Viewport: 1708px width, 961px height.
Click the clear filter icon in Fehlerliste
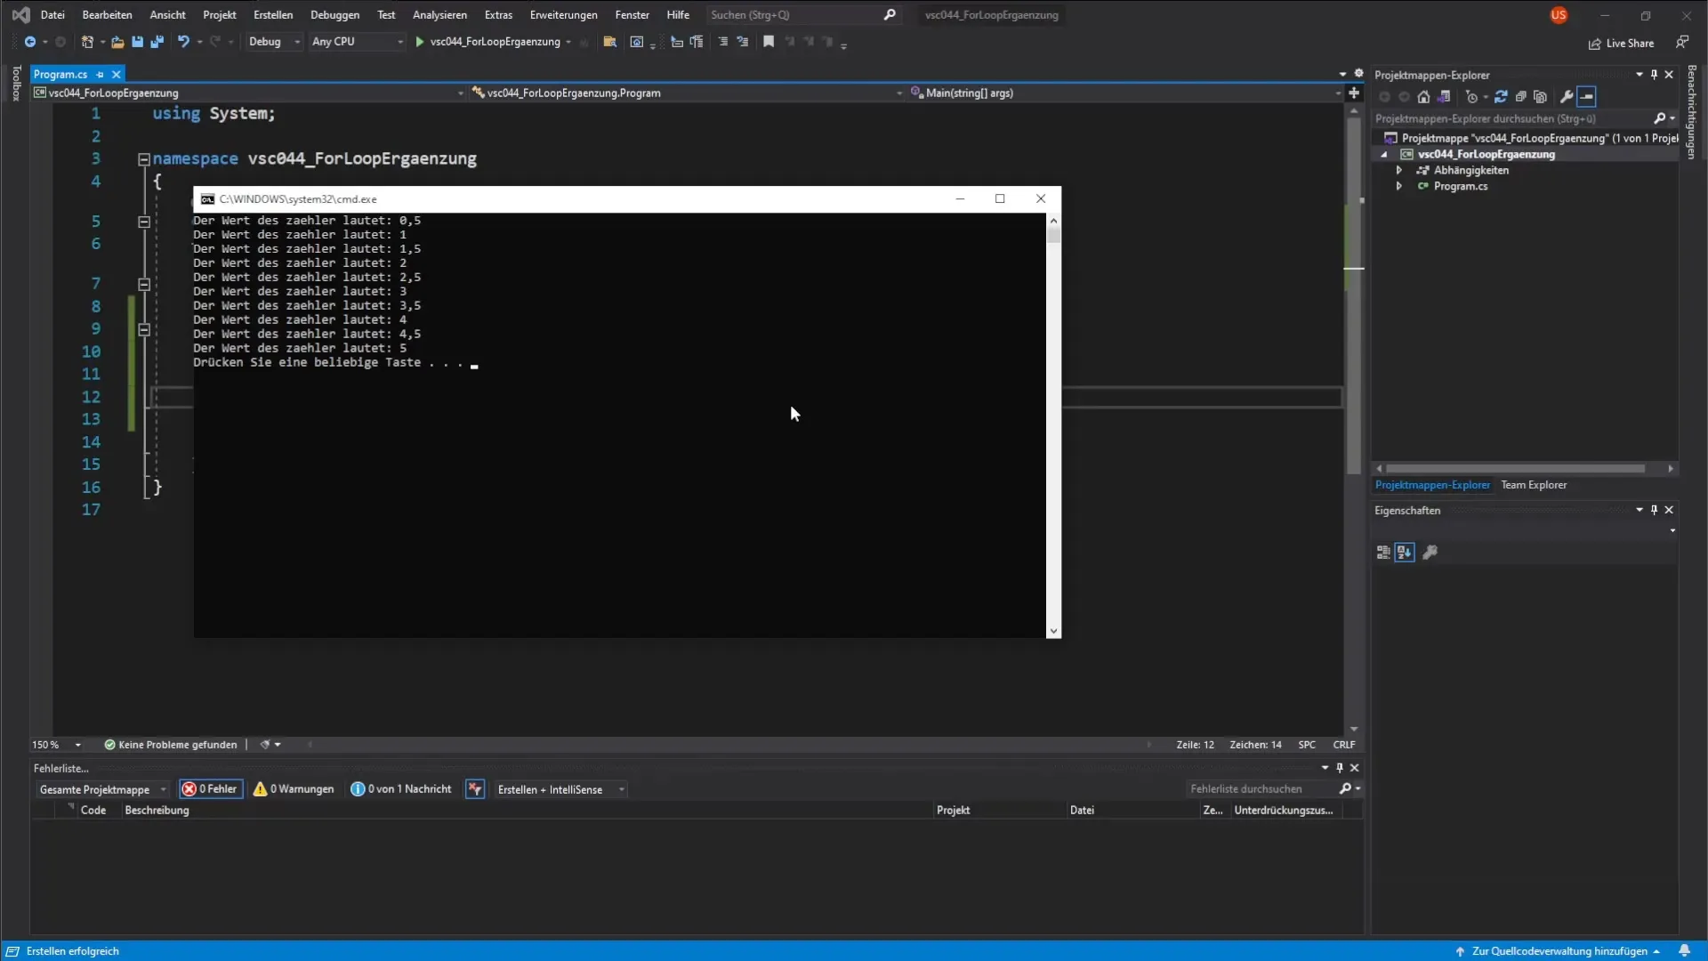(x=475, y=789)
